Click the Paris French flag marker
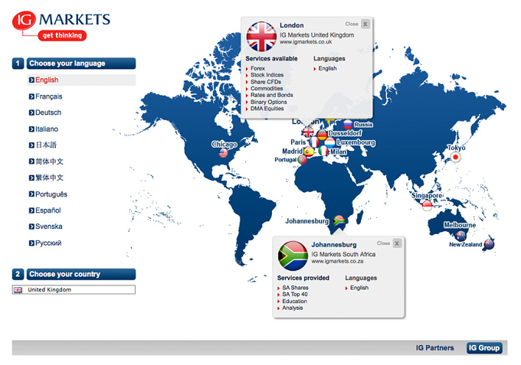 [x=313, y=142]
